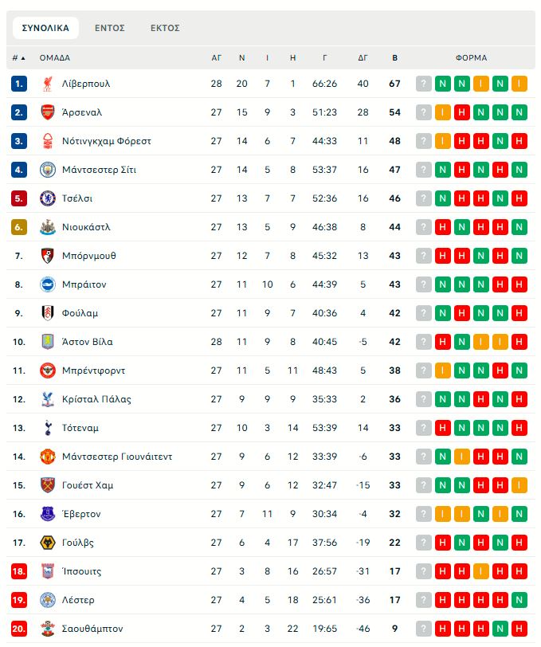Viewport: 541px width, 647px height.
Task: Click Ipswich's red position 18 badge
Action: 19,571
